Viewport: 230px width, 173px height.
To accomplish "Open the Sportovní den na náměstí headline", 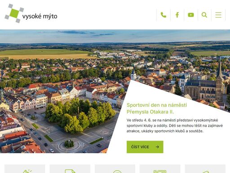I will 157,109.
